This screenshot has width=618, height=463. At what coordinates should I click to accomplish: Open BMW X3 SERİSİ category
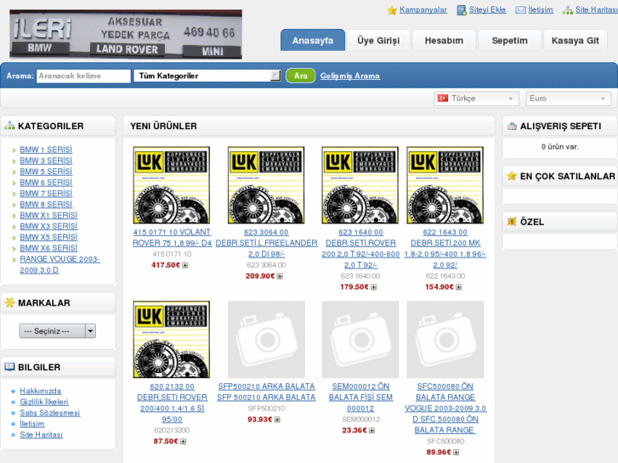(x=48, y=227)
